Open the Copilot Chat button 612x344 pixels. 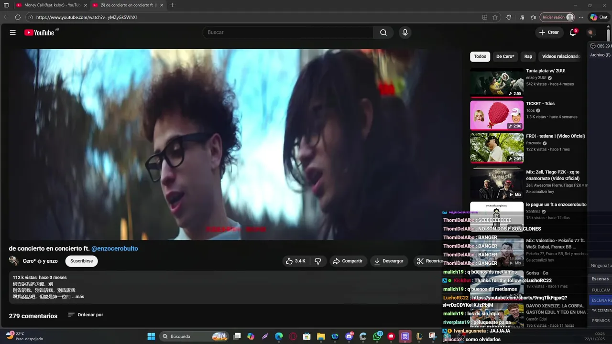click(x=599, y=17)
